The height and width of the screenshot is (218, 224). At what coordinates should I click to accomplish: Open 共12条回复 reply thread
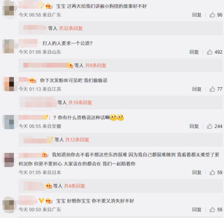point(77,140)
